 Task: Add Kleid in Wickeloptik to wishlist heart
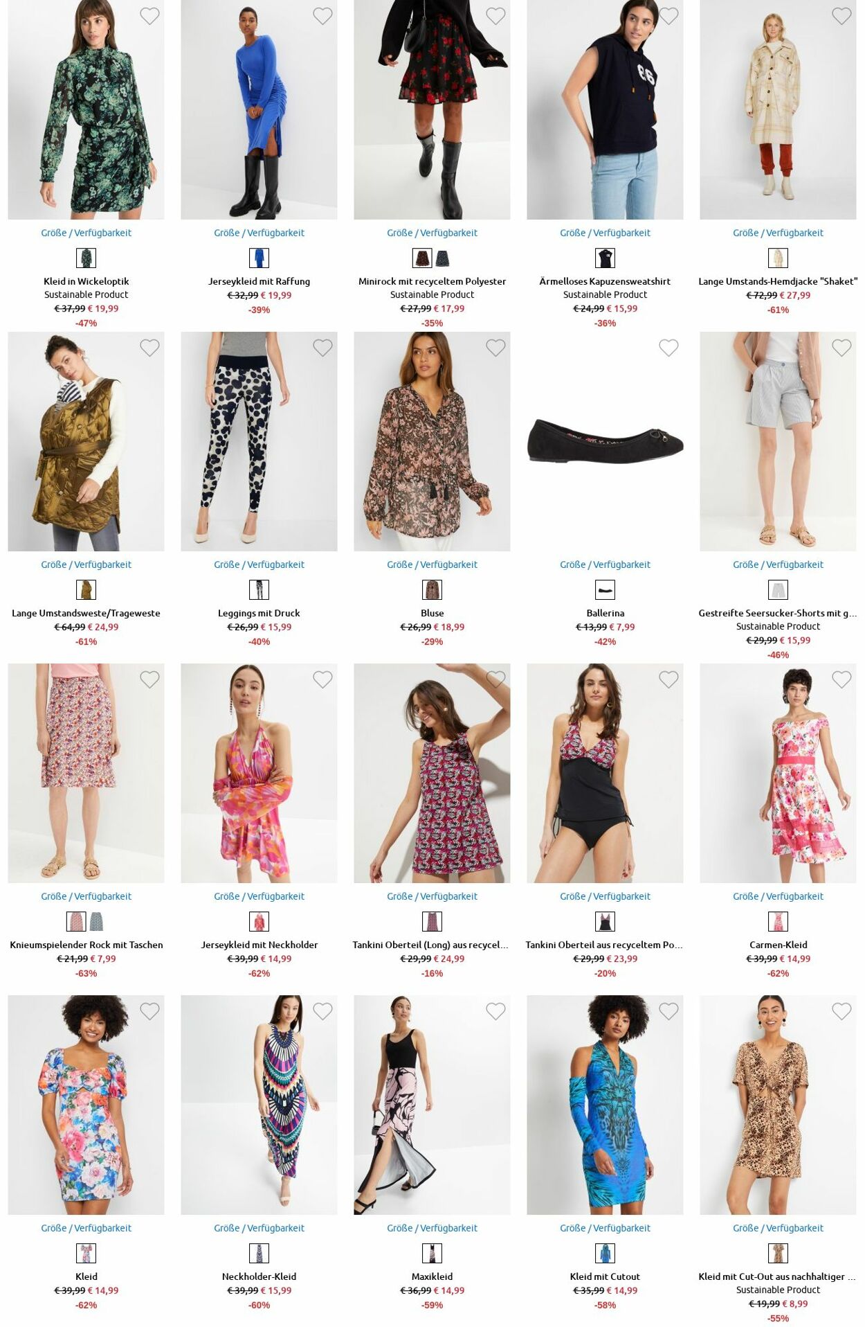pos(149,16)
